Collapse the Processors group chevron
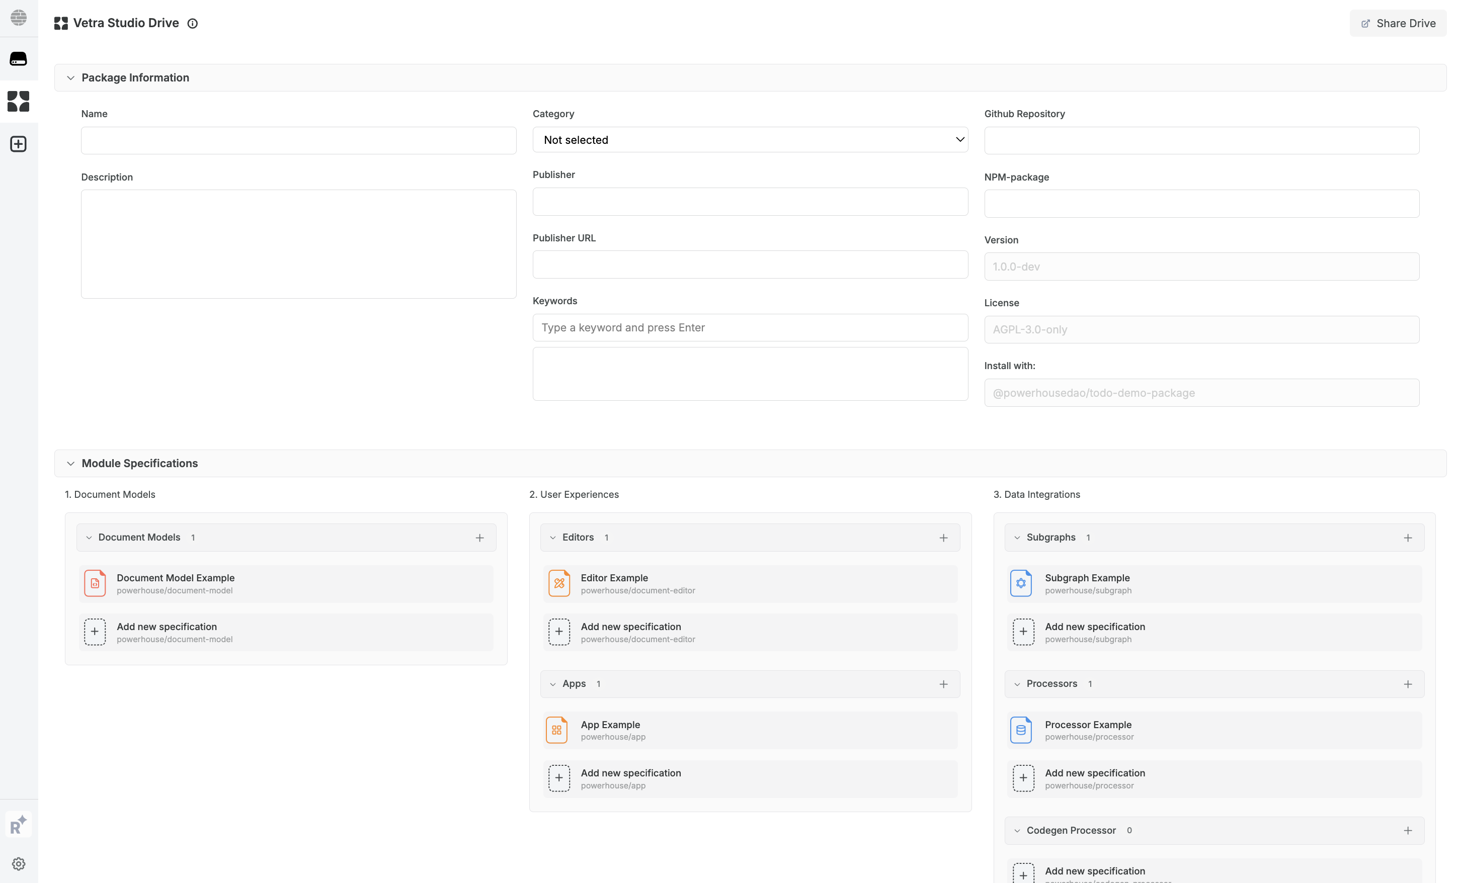1458x883 pixels. tap(1017, 684)
